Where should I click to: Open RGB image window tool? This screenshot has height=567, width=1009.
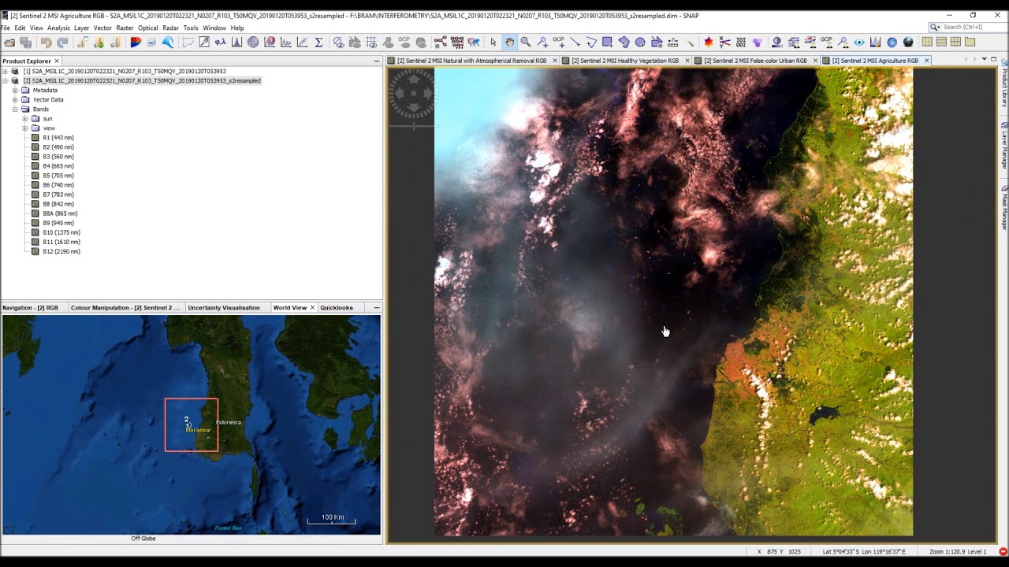pos(136,43)
